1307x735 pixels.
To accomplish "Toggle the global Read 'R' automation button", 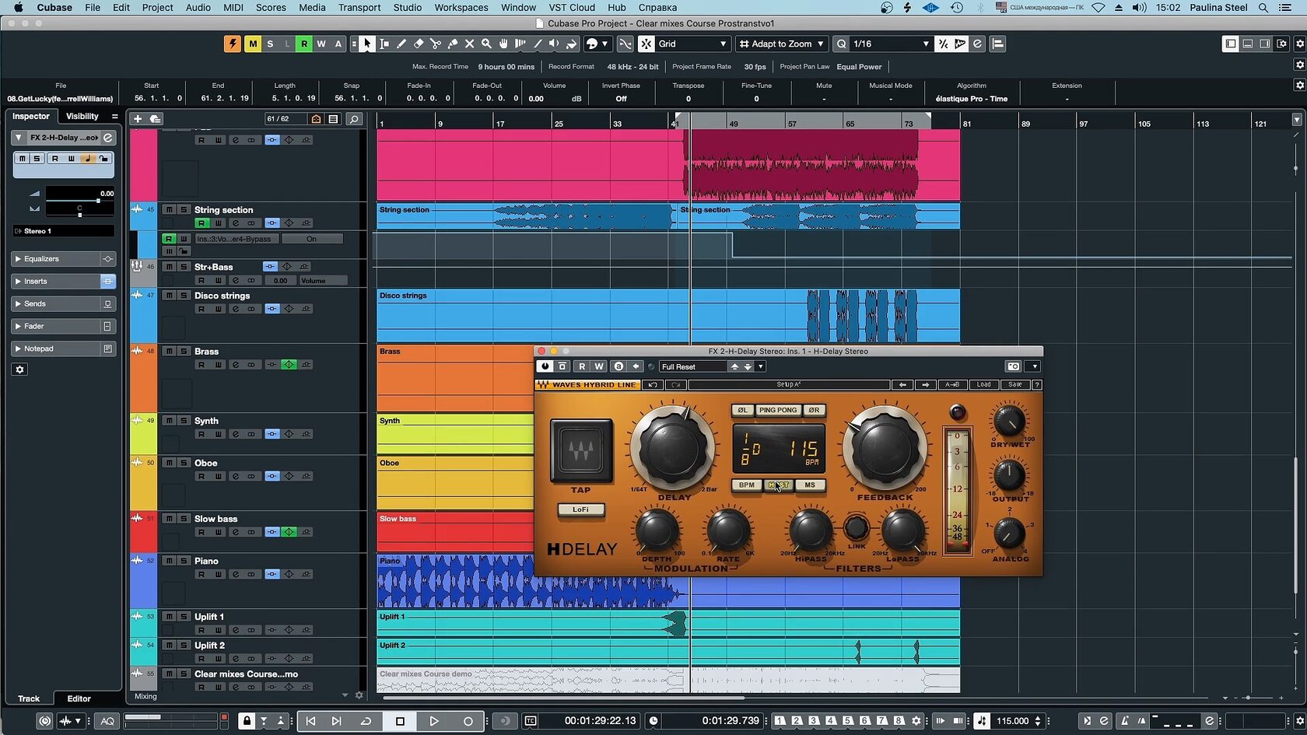I will pyautogui.click(x=304, y=44).
